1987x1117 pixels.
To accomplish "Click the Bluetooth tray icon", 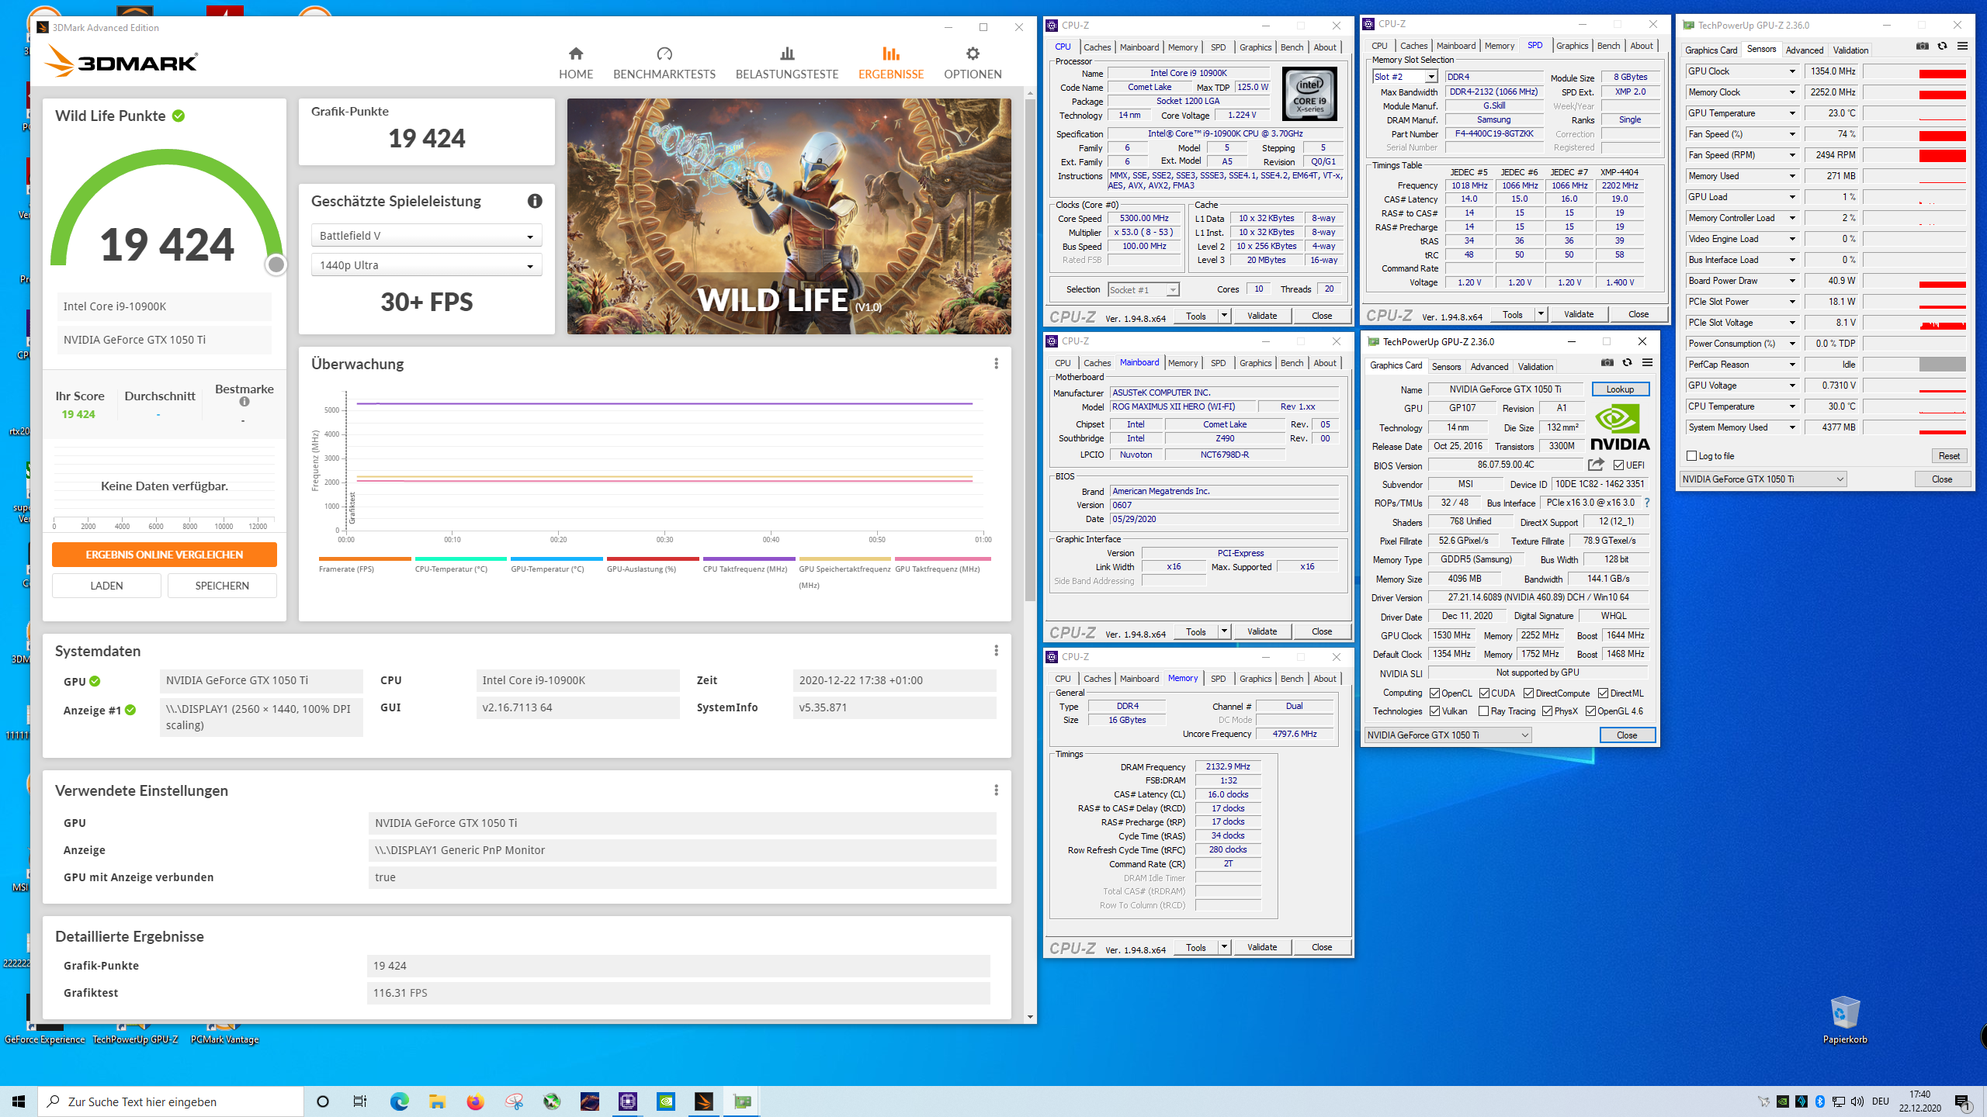I will 1820,1101.
